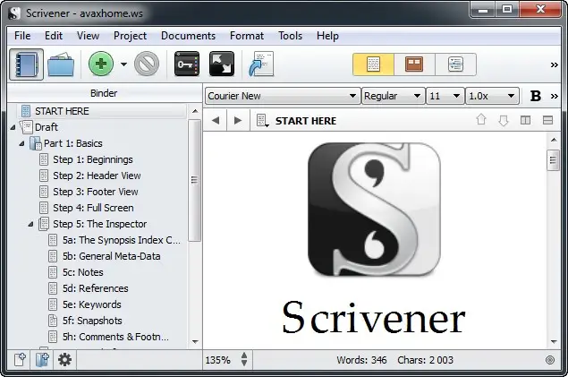568x377 pixels.
Task: Open the Regular font style dropdown
Action: tap(393, 96)
